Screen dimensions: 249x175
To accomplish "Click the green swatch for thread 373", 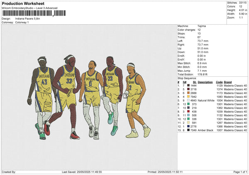I will point(188,104).
